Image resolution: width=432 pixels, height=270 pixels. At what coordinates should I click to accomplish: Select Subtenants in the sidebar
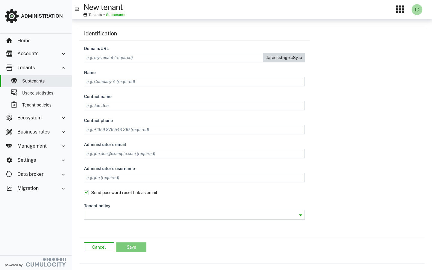33,81
